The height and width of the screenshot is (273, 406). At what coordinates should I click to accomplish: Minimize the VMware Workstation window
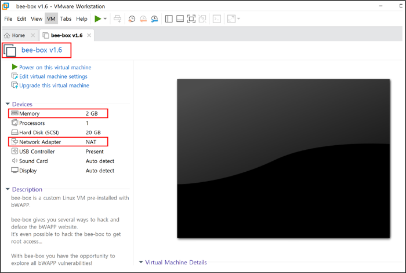[x=380, y=6]
